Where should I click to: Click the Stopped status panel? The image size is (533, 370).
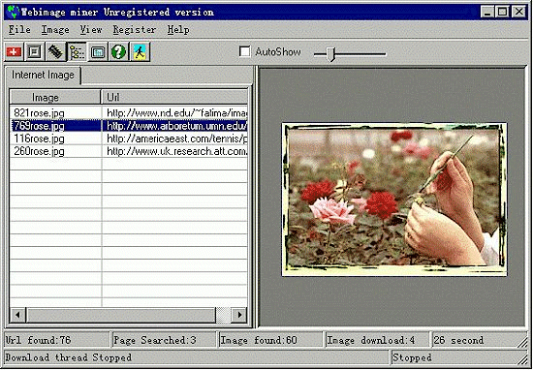458,357
